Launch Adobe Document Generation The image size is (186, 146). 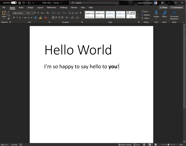point(174,14)
